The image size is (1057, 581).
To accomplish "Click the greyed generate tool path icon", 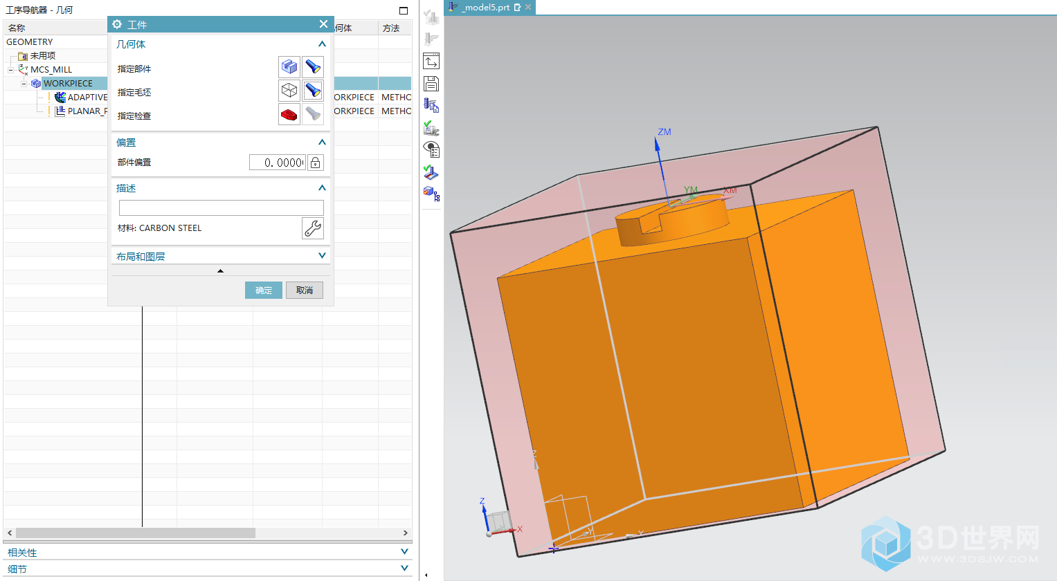I will 431,39.
